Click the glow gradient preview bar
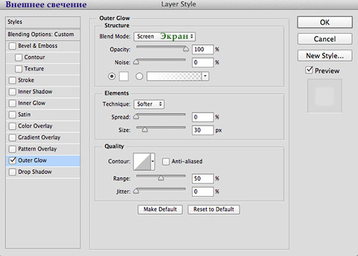 (x=174, y=76)
